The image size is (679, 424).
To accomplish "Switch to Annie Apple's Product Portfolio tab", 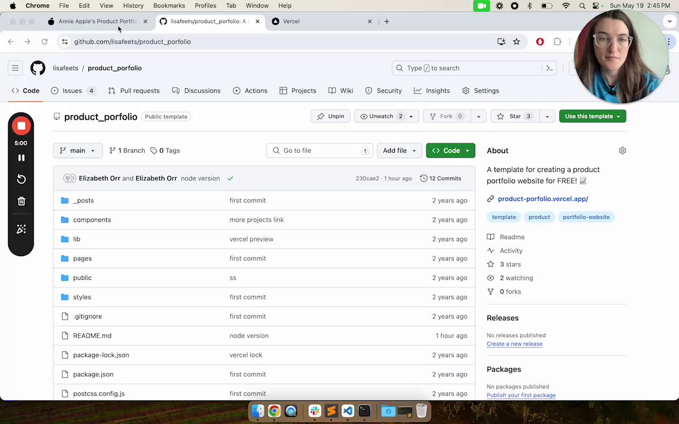I will pyautogui.click(x=97, y=21).
